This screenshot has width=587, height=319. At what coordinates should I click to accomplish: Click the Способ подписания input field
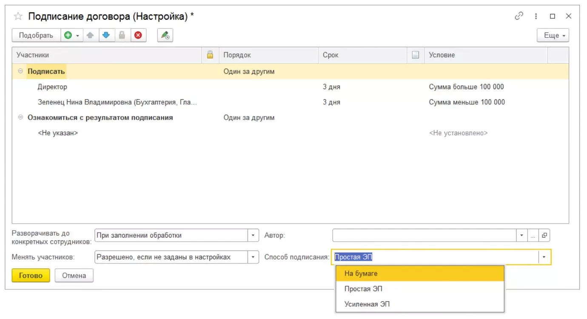(435, 257)
